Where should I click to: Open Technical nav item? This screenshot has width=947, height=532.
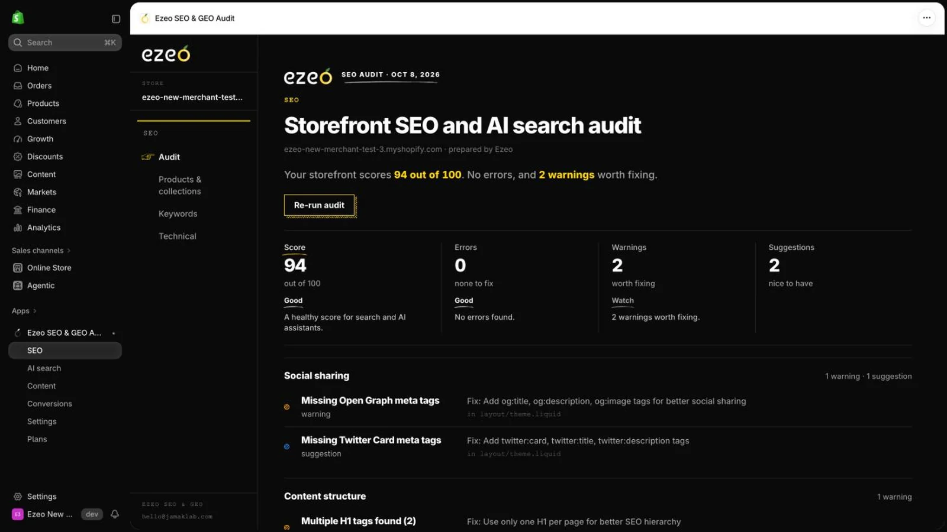tap(178, 236)
